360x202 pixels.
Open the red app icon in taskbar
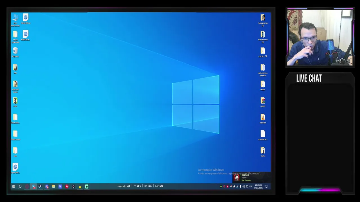67,187
